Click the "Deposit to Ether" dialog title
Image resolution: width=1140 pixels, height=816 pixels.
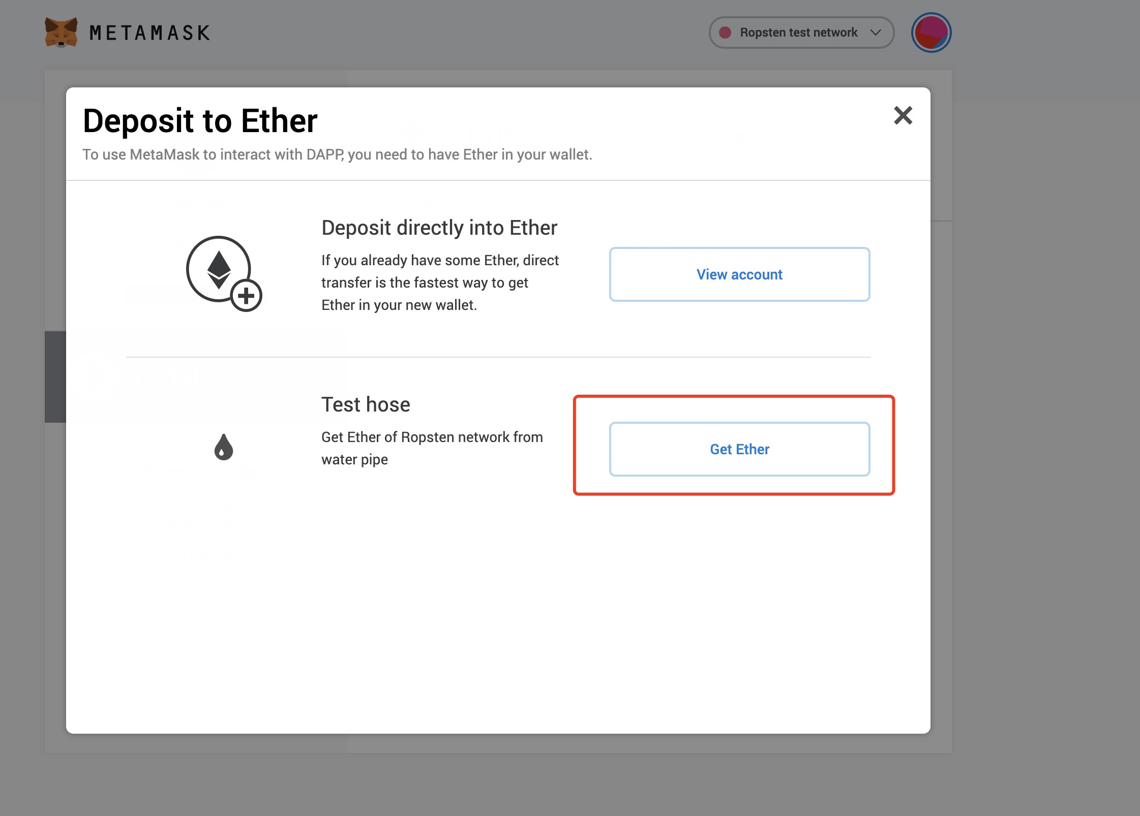pyautogui.click(x=200, y=121)
